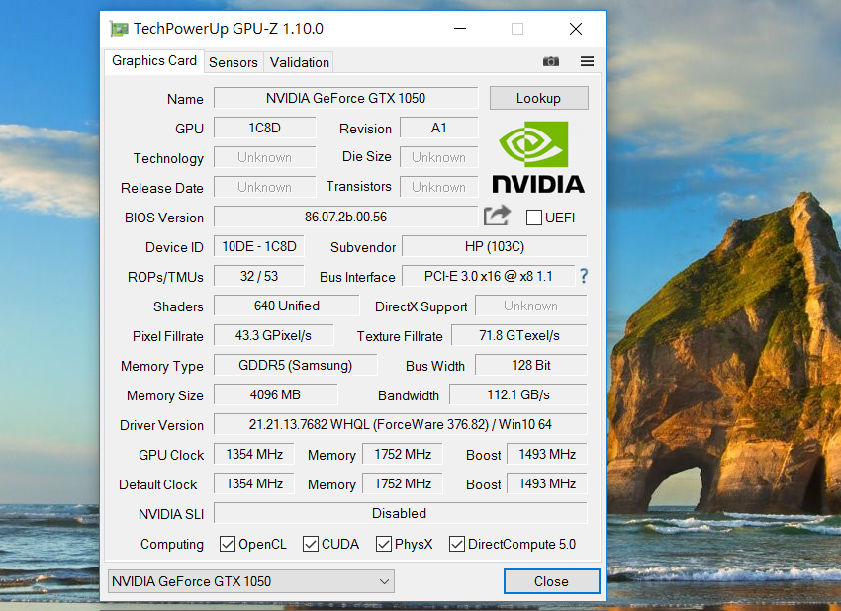This screenshot has width=841, height=611.
Task: Click the Bus Width value 128 Bit
Action: 531,365
